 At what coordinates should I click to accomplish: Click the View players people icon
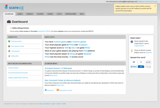click(x=9, y=51)
